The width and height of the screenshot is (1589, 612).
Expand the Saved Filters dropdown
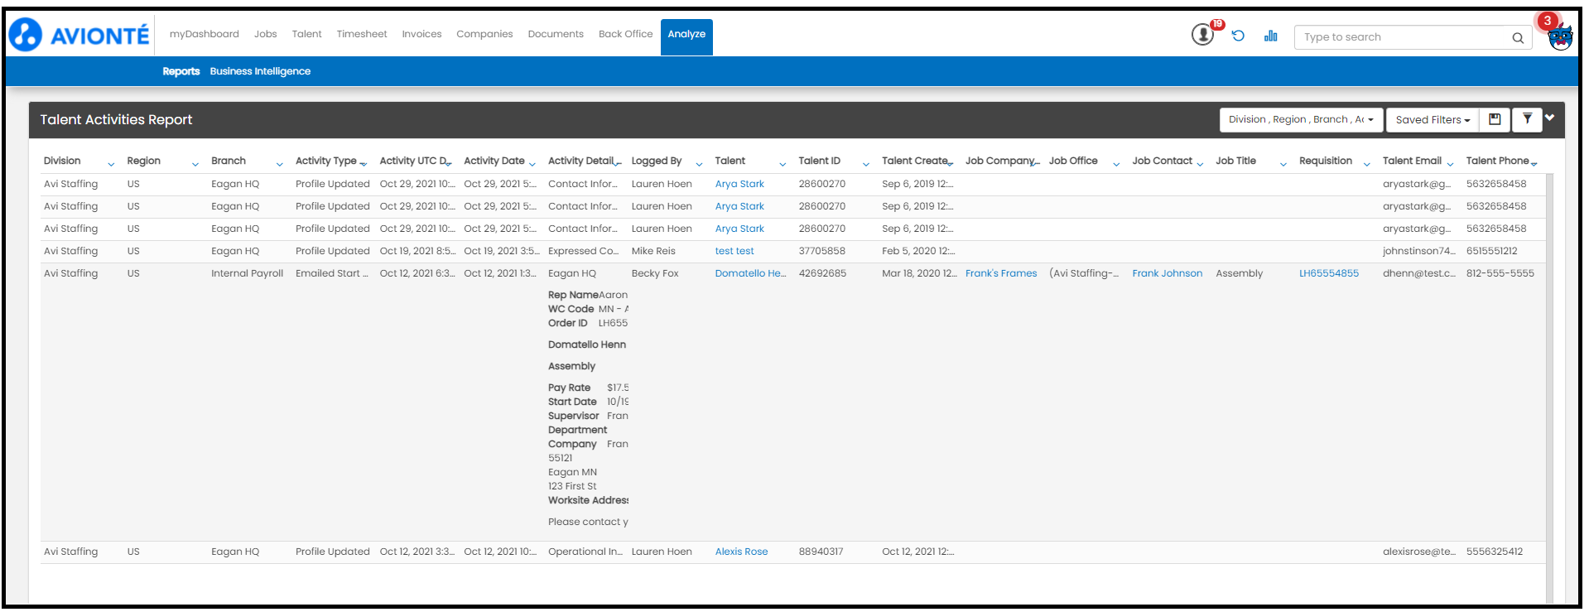[1433, 120]
